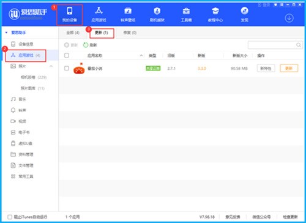Open 相机胶卷 (229) camera roll

34,77
